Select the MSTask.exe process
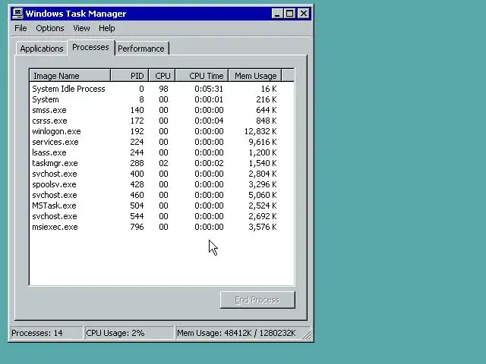The height and width of the screenshot is (364, 486). (162, 206)
